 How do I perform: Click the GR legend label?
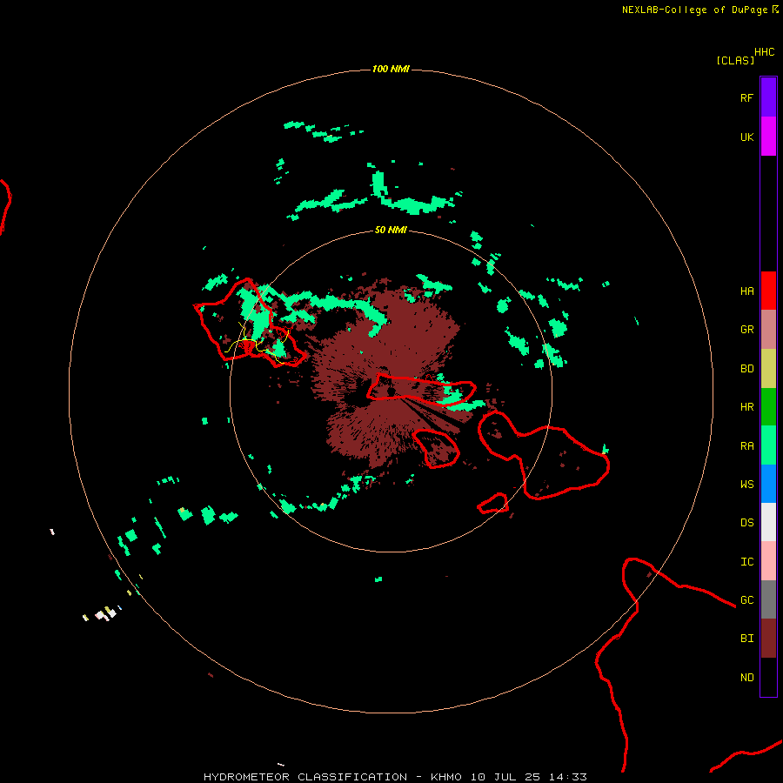pyautogui.click(x=746, y=330)
